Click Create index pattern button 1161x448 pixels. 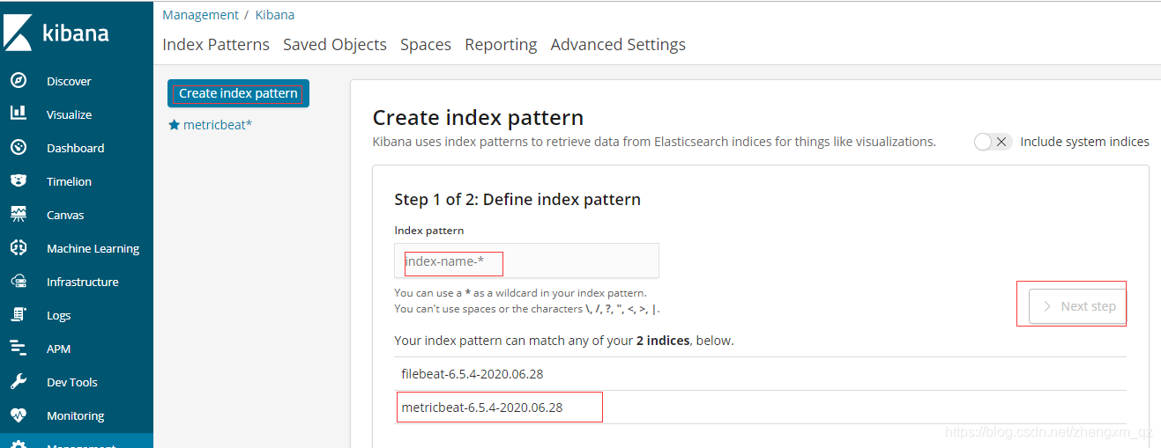pos(238,93)
